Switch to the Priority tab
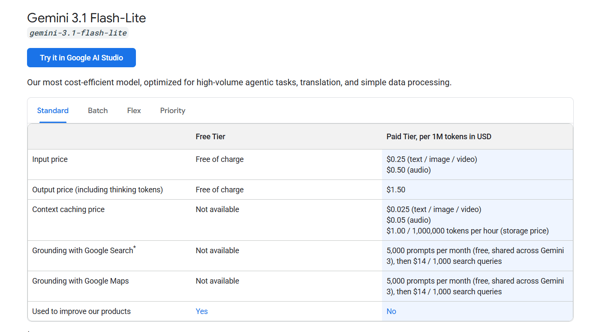 pos(173,111)
